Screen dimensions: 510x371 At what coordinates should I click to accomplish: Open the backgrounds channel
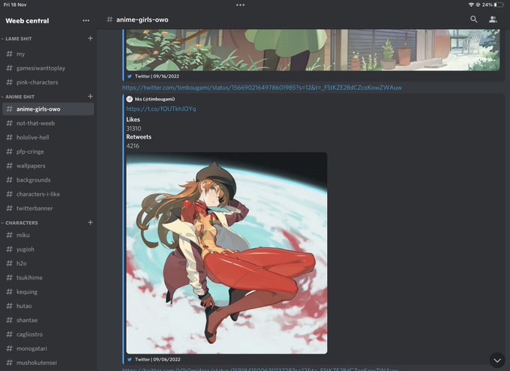[x=48, y=180]
